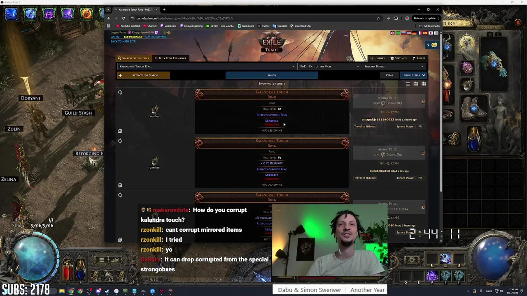Open the History tab
This screenshot has width=527, height=296.
pos(377,58)
